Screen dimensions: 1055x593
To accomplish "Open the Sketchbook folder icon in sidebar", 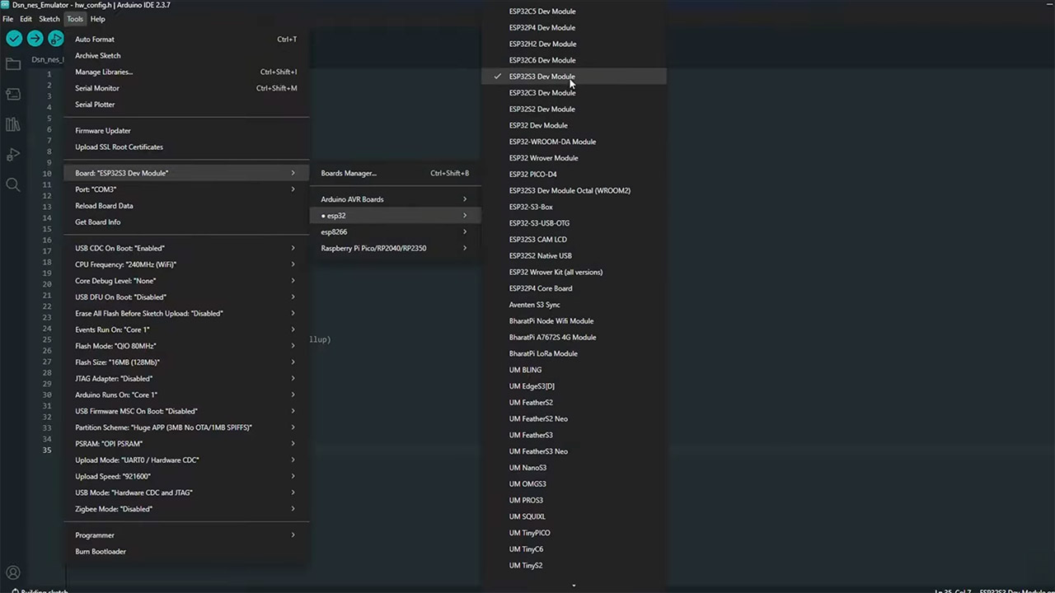I will [x=12, y=64].
